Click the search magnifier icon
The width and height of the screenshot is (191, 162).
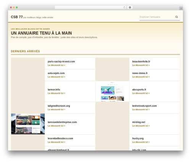pyautogui.click(x=176, y=17)
